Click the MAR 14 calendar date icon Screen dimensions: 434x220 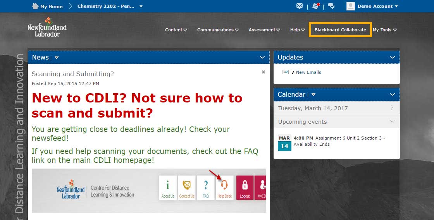(x=284, y=143)
